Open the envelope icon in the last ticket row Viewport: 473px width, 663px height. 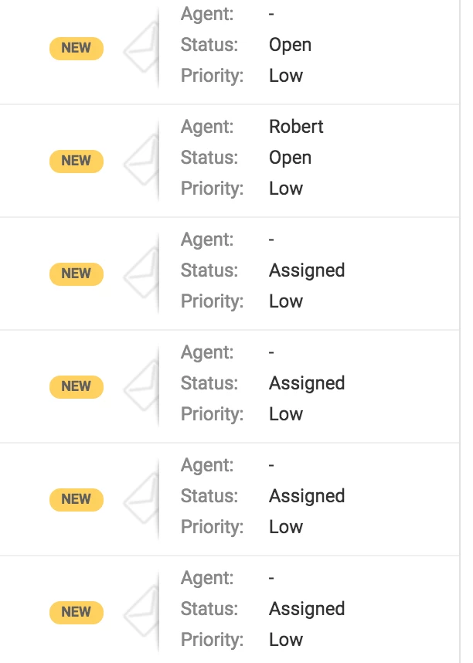[141, 612]
